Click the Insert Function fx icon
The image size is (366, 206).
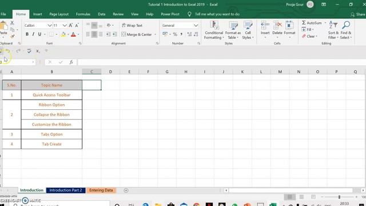coord(71,62)
